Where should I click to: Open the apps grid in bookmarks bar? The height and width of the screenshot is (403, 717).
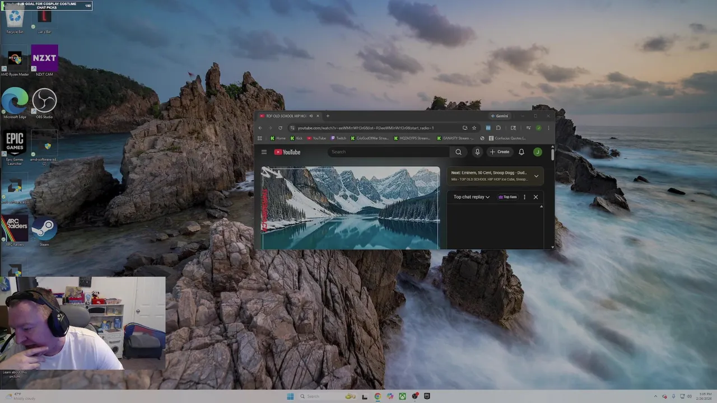coord(260,138)
